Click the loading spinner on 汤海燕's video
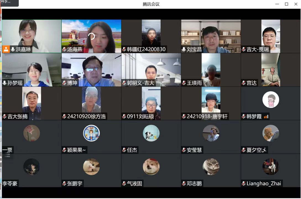301x199 pixels. click(x=91, y=36)
